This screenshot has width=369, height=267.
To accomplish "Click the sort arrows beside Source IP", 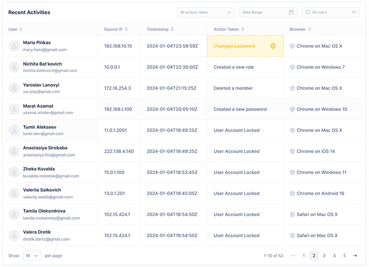I will [x=126, y=29].
